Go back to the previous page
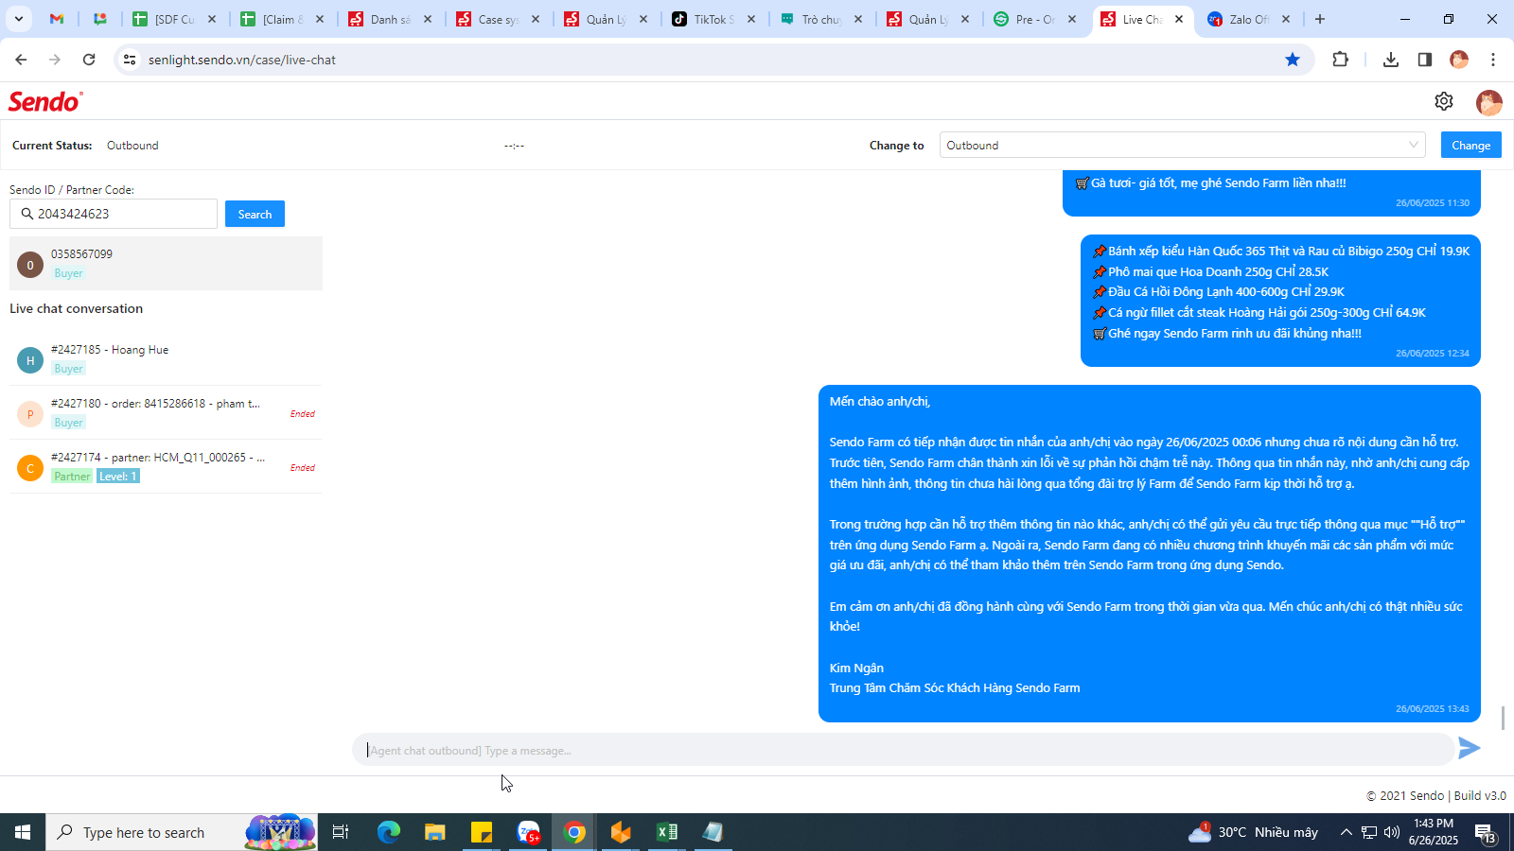 21,60
